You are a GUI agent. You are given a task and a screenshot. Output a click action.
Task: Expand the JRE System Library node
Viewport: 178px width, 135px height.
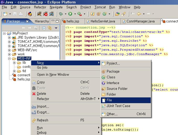pyautogui.click(x=9, y=38)
